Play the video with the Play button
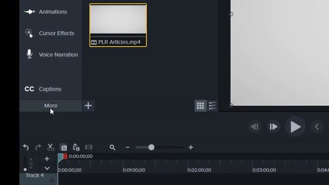The height and width of the screenshot is (185, 329). pyautogui.click(x=295, y=127)
